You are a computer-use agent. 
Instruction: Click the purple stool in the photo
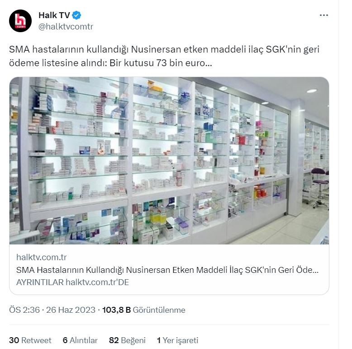[x=319, y=187]
